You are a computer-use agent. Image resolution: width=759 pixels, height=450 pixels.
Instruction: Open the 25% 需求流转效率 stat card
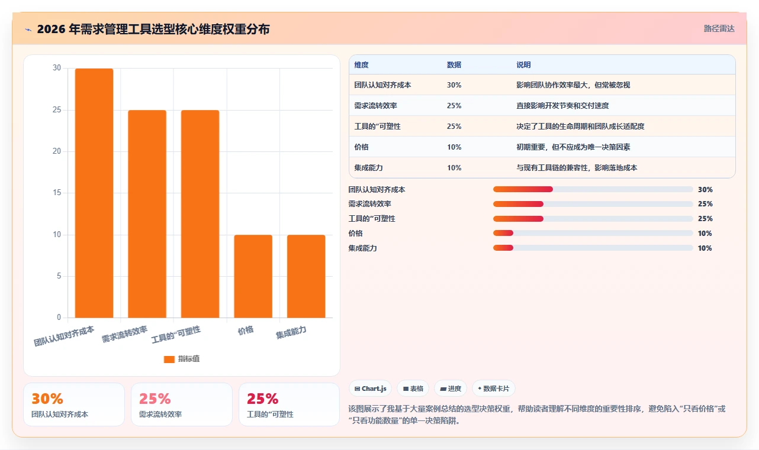(x=182, y=404)
